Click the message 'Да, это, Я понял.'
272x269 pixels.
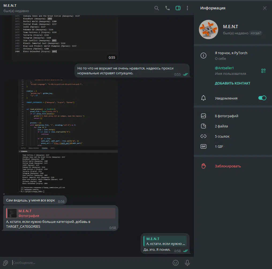(x=157, y=250)
